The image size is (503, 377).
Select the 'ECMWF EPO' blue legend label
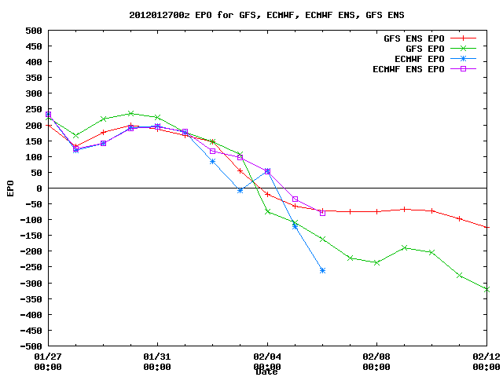coord(419,59)
